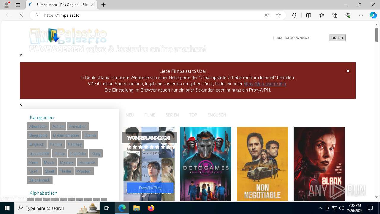The image size is (380, 214).
Task: Open Task View in taskbar
Action: point(107,208)
